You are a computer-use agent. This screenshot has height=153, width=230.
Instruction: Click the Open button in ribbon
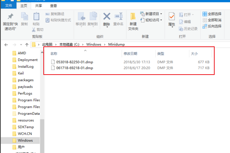(x=186, y=15)
